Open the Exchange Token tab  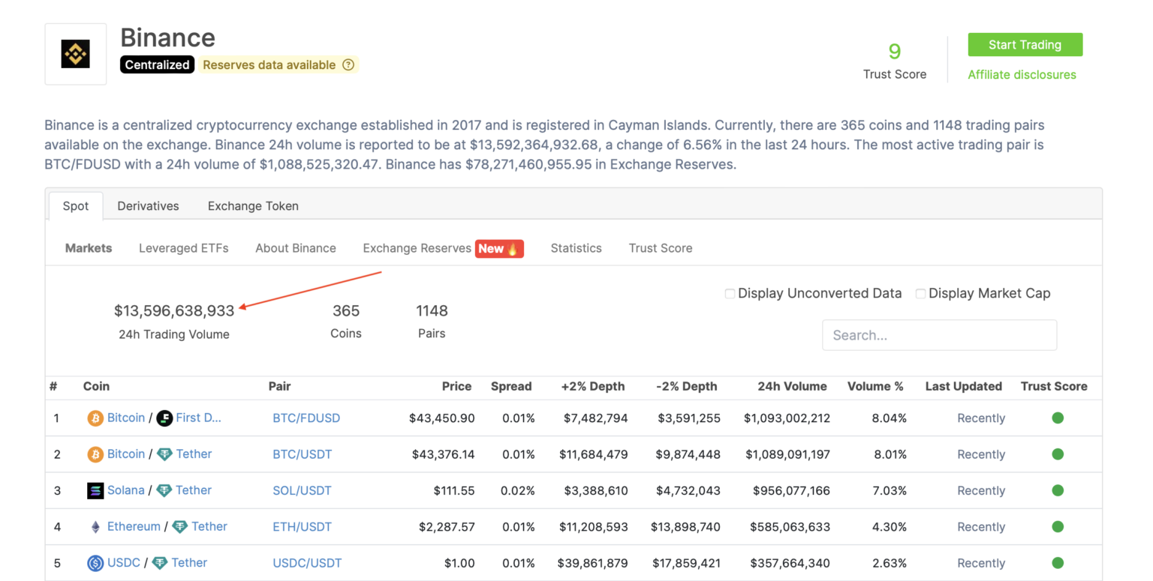253,206
